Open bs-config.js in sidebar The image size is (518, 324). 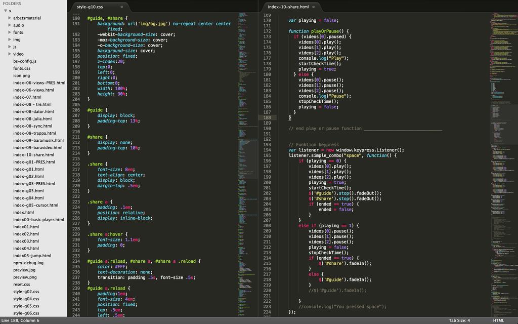tap(25, 61)
